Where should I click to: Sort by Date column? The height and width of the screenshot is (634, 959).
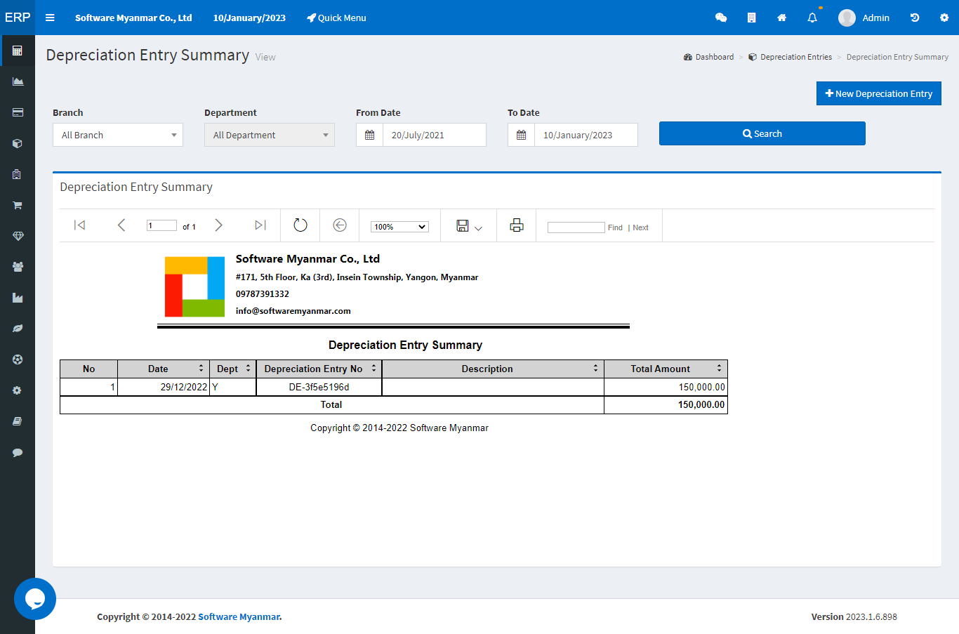201,369
